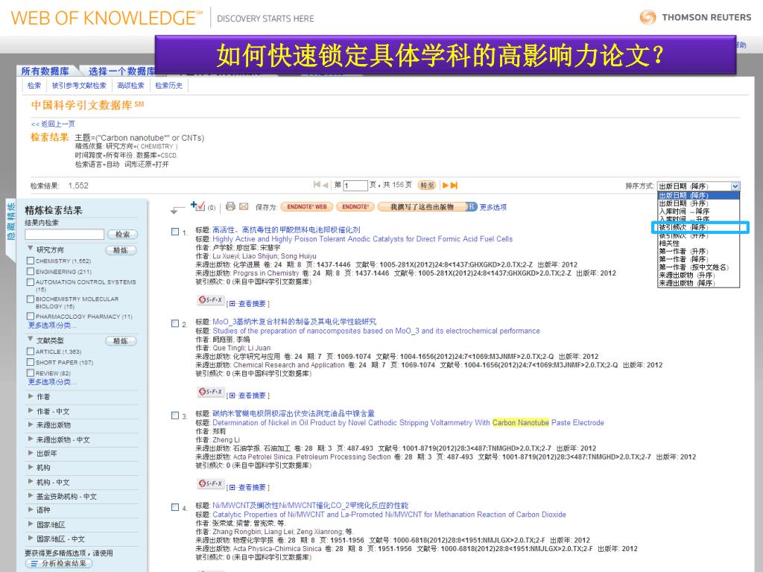Tick the checkbox for result 3
Image resolution: width=763 pixels, height=572 pixels.
pos(175,416)
